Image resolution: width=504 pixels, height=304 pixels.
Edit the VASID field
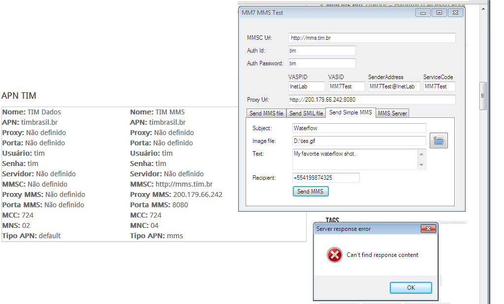coord(346,86)
